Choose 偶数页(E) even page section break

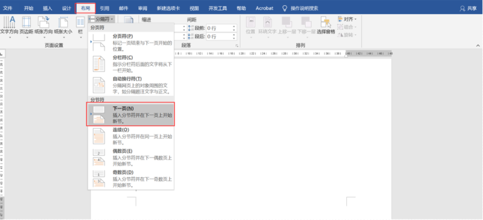point(131,157)
